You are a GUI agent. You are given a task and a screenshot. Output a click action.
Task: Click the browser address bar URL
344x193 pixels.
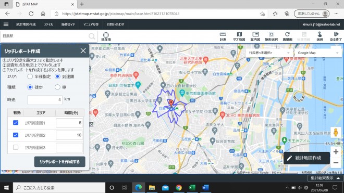tap(121, 14)
